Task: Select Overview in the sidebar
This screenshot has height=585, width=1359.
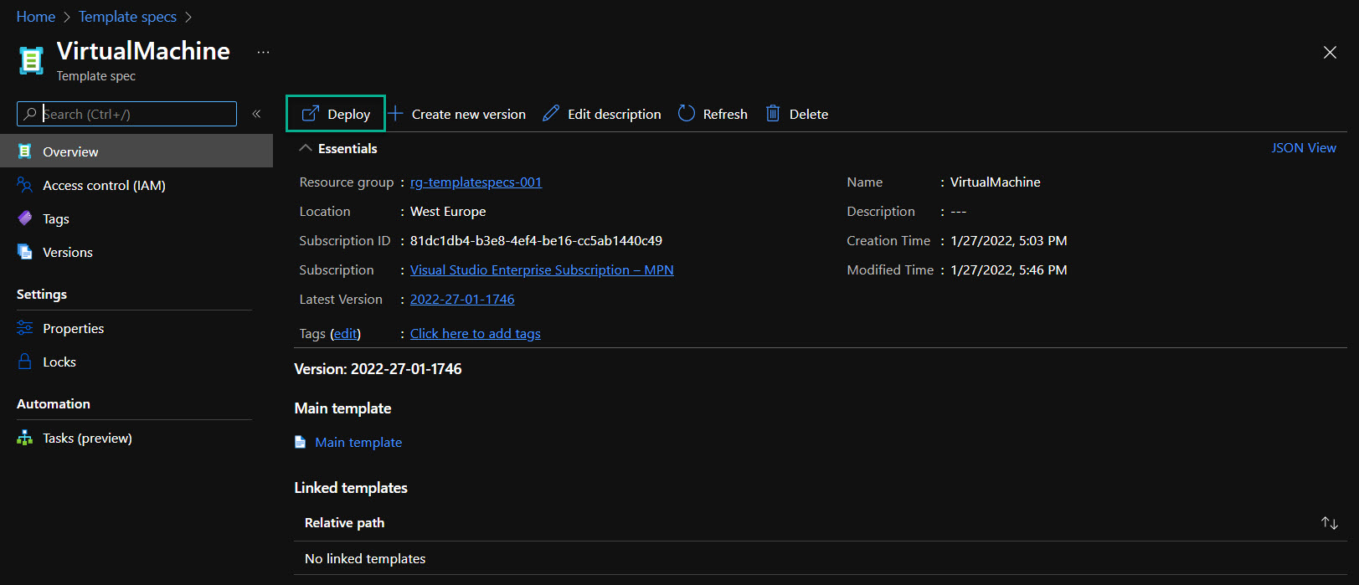Action: pyautogui.click(x=136, y=151)
